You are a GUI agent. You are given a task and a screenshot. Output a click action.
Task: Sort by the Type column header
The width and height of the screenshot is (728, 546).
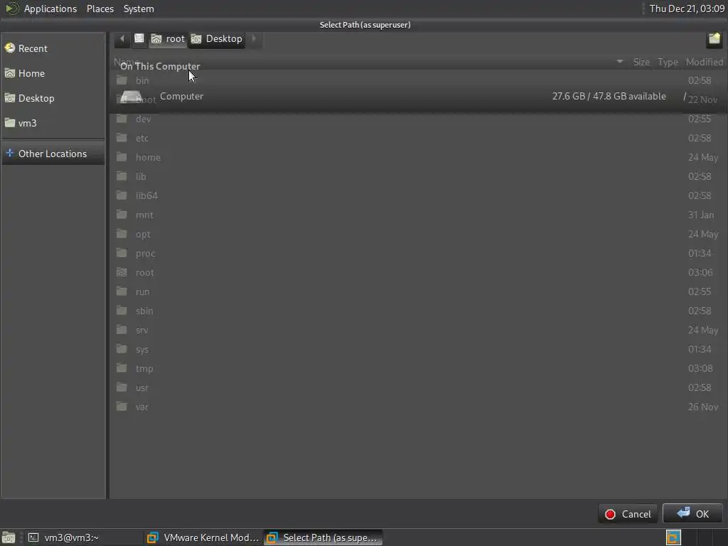click(668, 63)
